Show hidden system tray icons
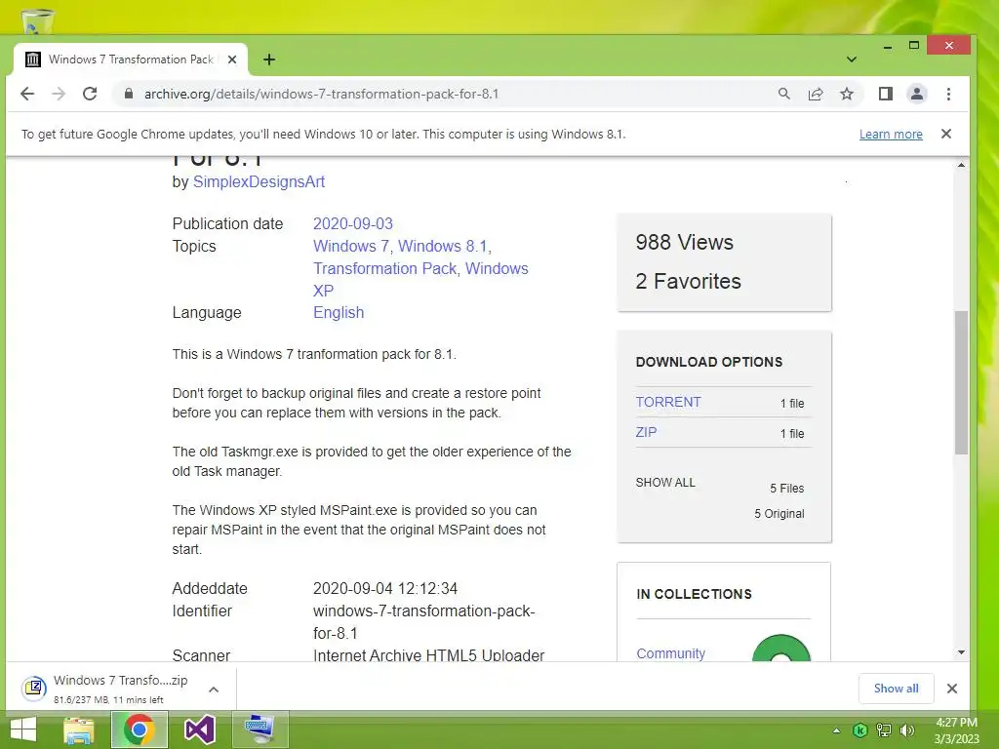Screen dimensions: 999x749 pyautogui.click(x=836, y=730)
